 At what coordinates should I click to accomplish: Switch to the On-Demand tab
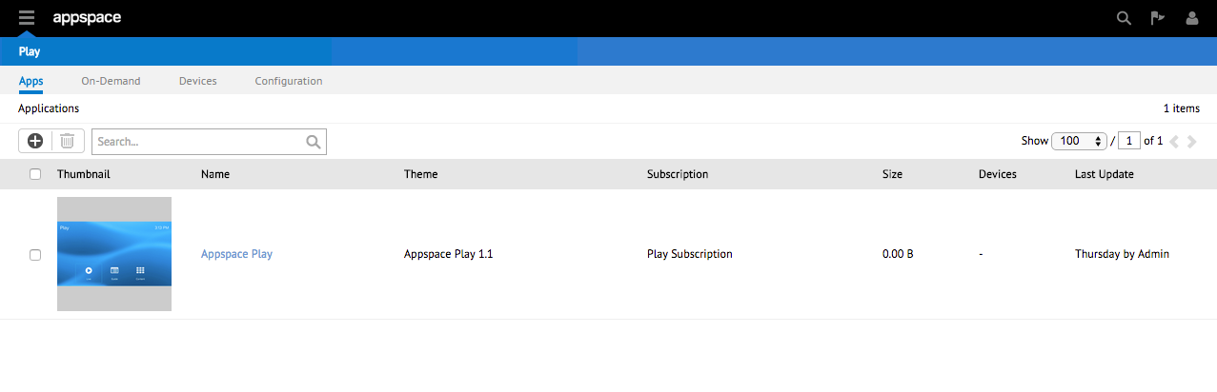coord(111,81)
